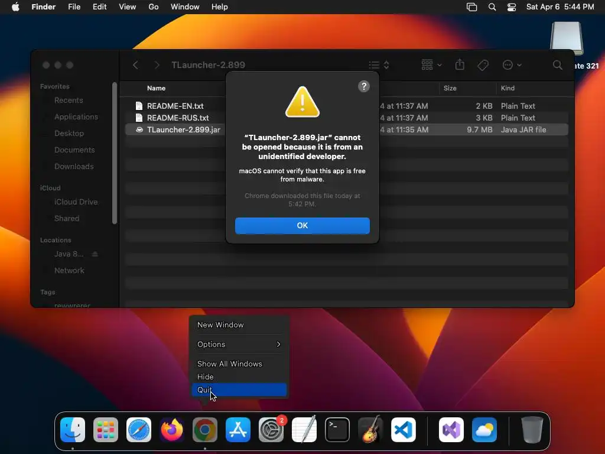Sort by the Size column header
The image size is (605, 454).
coord(450,88)
